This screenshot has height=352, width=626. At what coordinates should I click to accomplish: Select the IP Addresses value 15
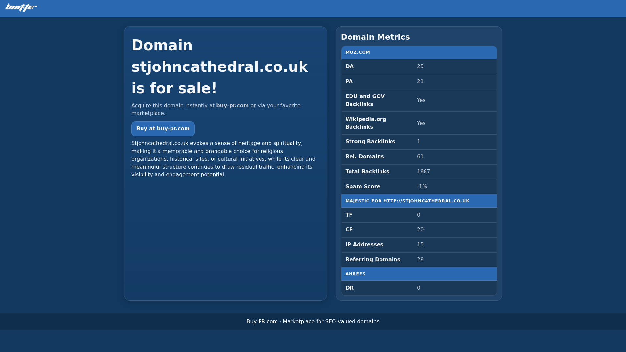420,245
